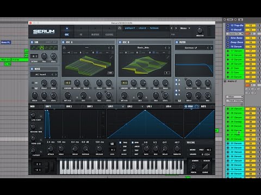Image resolution: width=261 pixels, height=195 pixels.
Task: Click the OSC A Level knob
Action: [x=109, y=95]
